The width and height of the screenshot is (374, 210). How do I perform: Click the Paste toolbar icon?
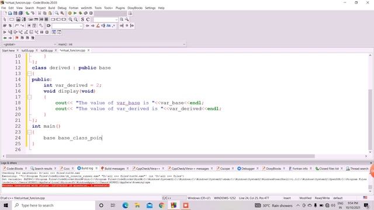(50, 13)
